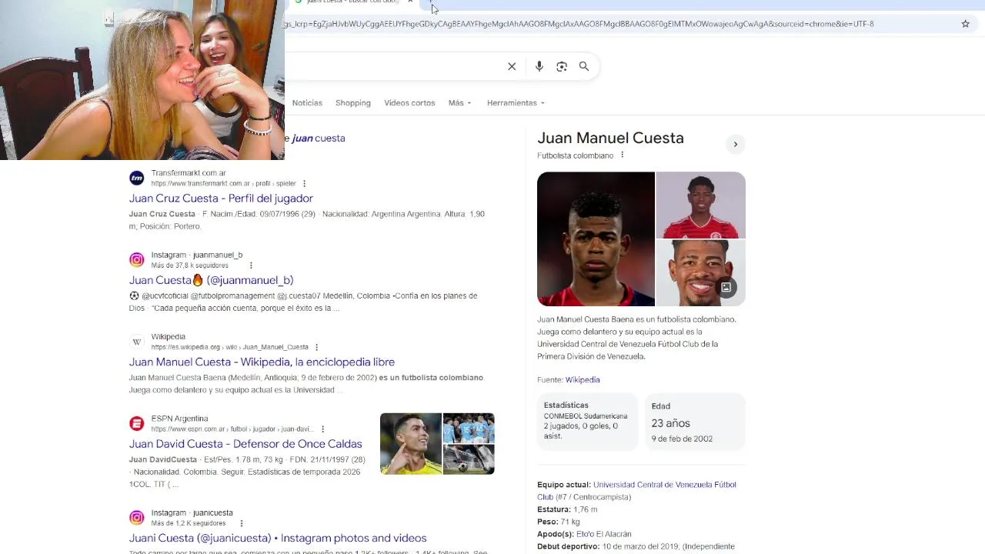Click the es.wikipedia.org breadcrumb URL

[229, 347]
